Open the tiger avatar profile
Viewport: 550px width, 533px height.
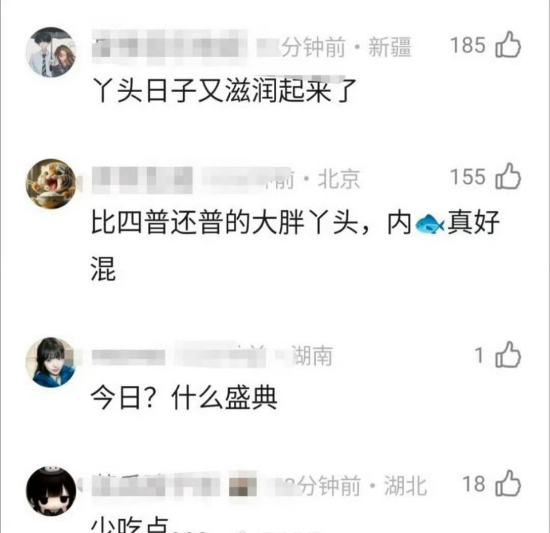51,184
